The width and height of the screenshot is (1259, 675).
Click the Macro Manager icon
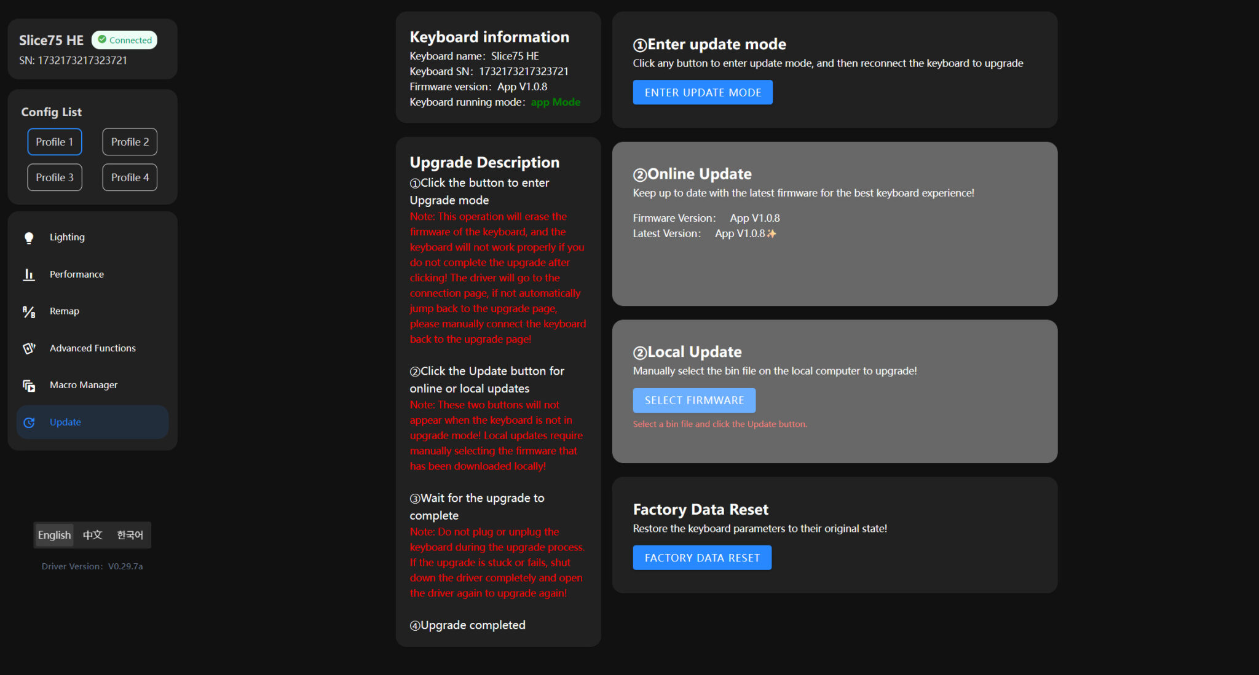[29, 386]
